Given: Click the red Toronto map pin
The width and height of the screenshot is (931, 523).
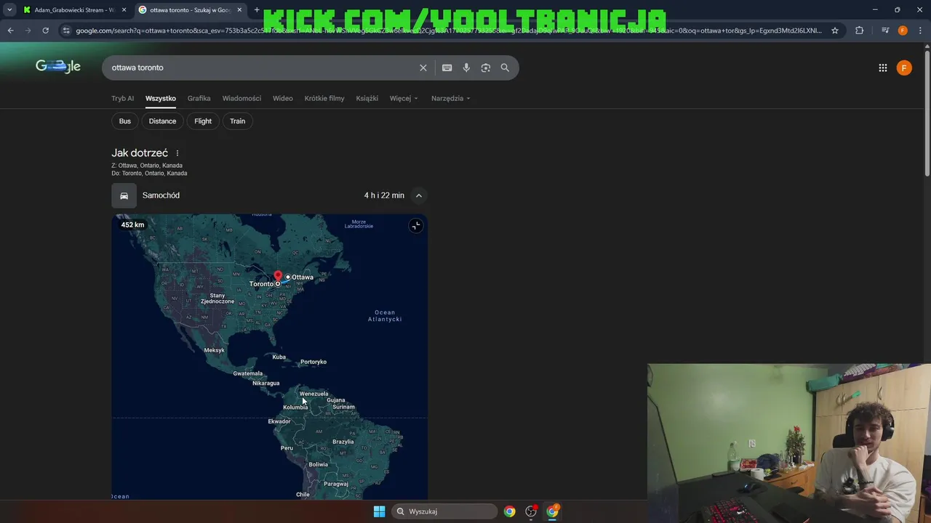Looking at the screenshot, I should click(x=277, y=276).
